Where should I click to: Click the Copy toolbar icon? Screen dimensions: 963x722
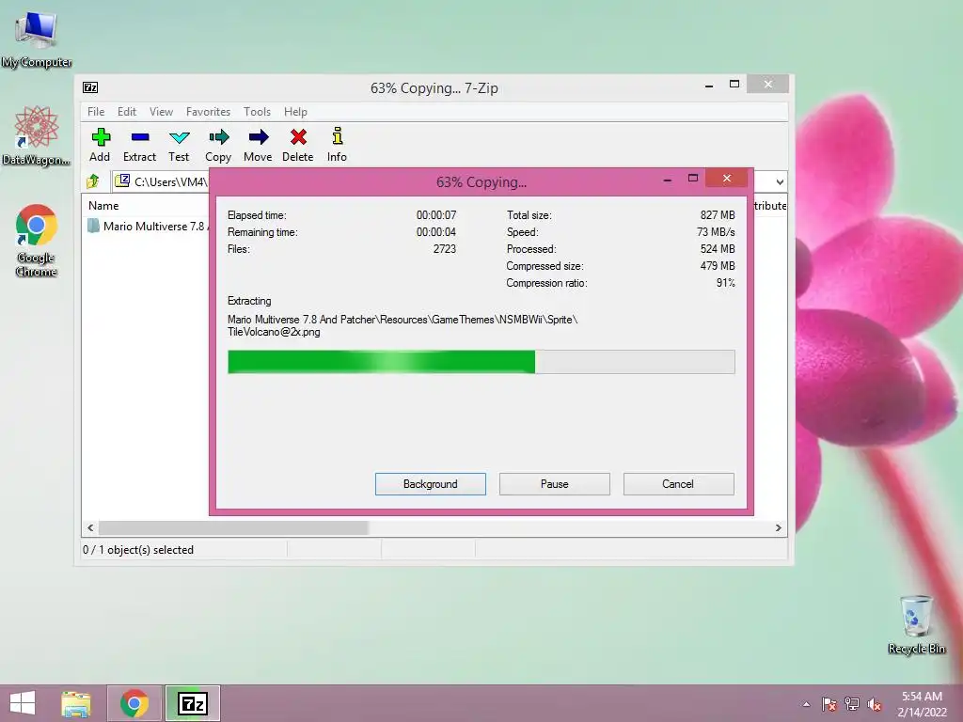click(218, 145)
